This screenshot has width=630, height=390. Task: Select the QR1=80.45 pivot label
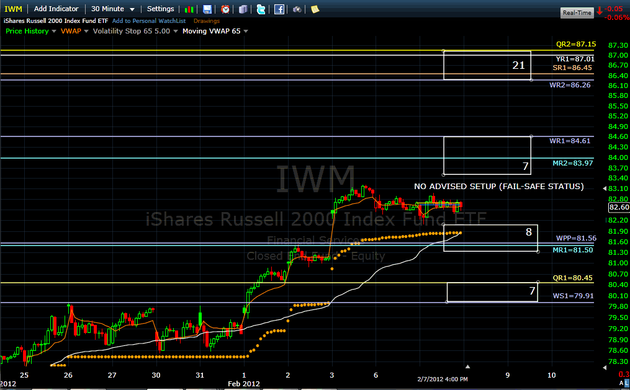[x=572, y=278]
